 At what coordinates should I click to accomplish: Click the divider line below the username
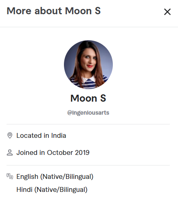pyautogui.click(x=88, y=124)
